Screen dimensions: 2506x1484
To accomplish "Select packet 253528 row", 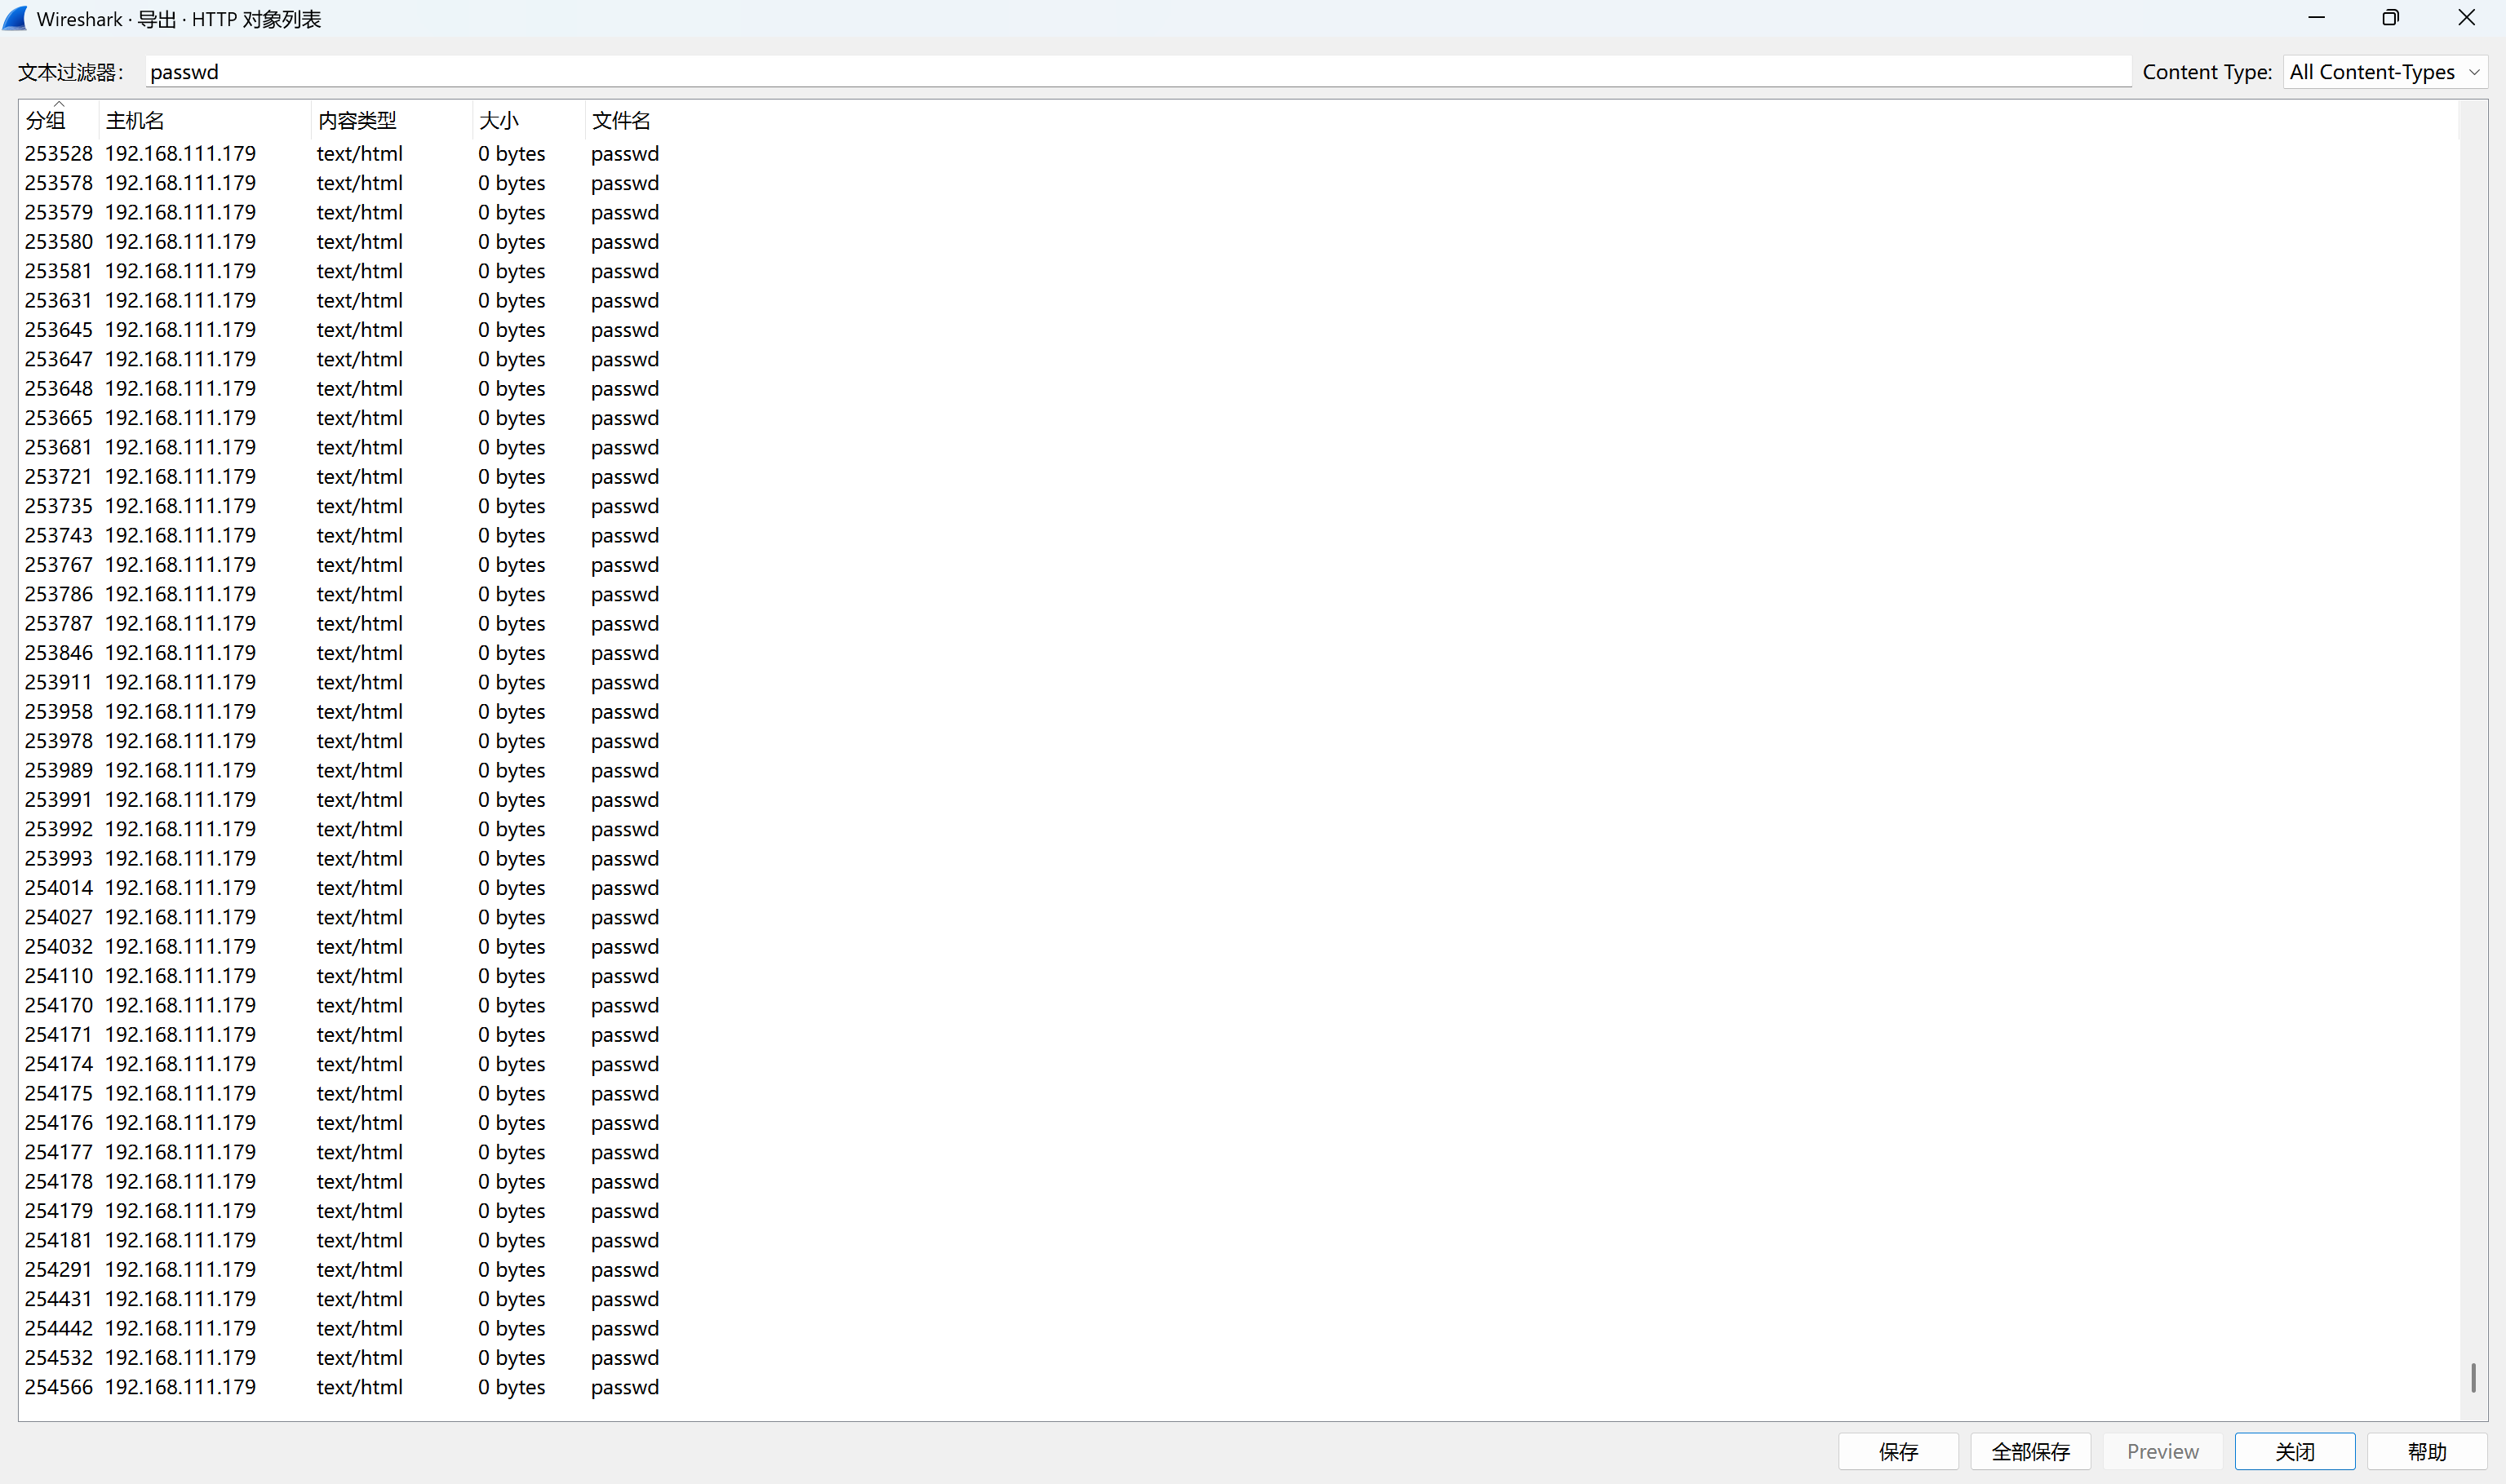I will [340, 154].
